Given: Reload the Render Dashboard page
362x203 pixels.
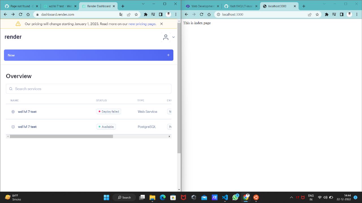Looking at the screenshot, I should [x=20, y=14].
